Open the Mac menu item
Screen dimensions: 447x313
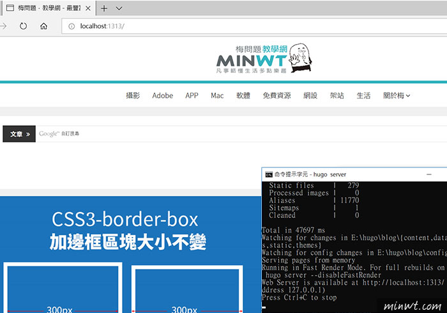217,95
